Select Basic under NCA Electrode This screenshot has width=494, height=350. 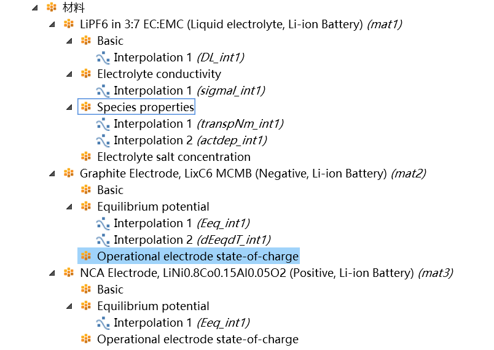coord(110,290)
